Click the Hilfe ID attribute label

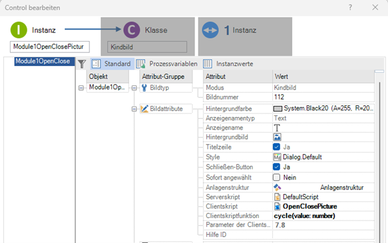pyautogui.click(x=216, y=234)
